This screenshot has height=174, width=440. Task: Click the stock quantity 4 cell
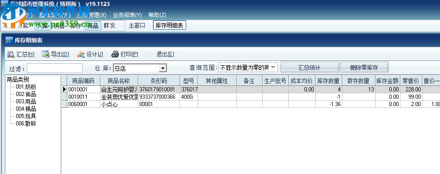329,90
